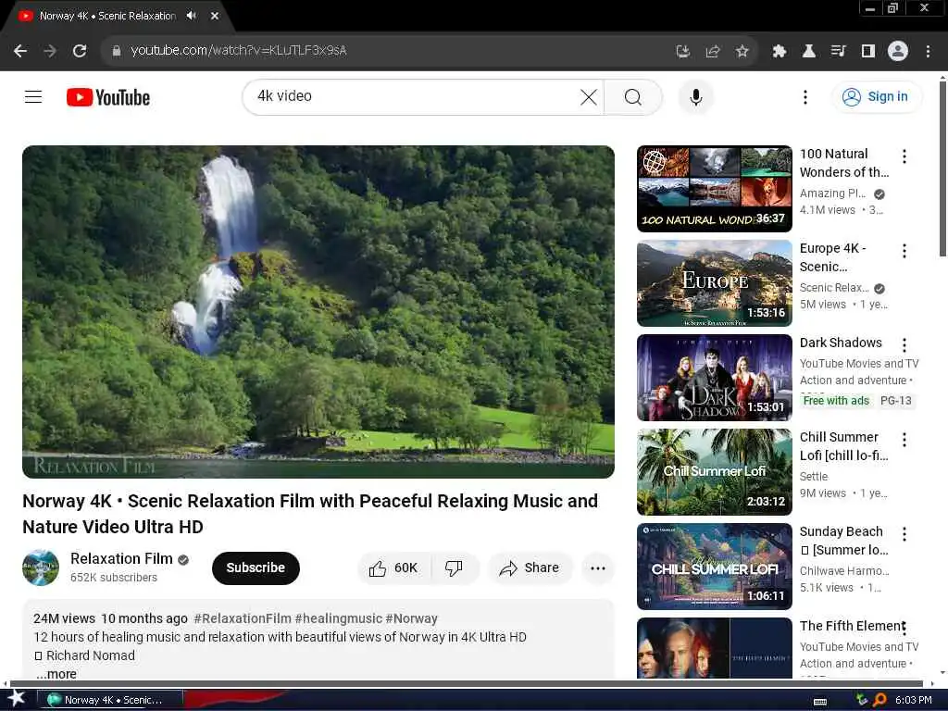Viewport: 948px width, 711px height.
Task: Click the page vertical scrollbar
Action: pos(942,169)
